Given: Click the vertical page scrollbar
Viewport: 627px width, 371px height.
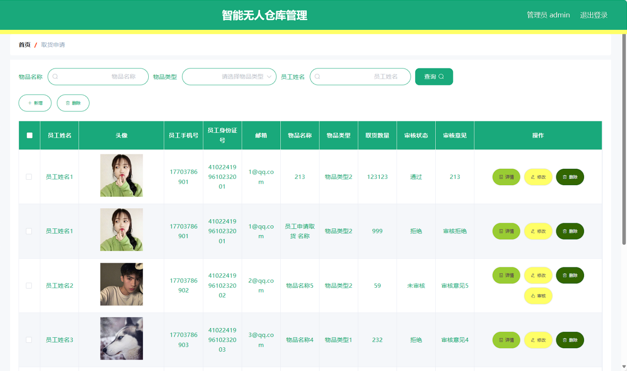Looking at the screenshot, I should click(x=624, y=139).
